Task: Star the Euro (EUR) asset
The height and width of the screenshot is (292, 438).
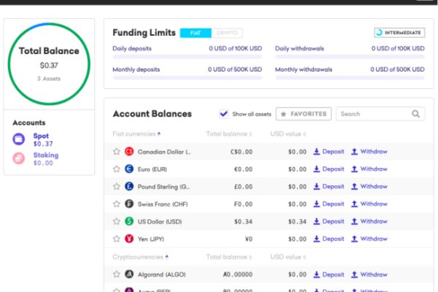Action: pyautogui.click(x=116, y=169)
